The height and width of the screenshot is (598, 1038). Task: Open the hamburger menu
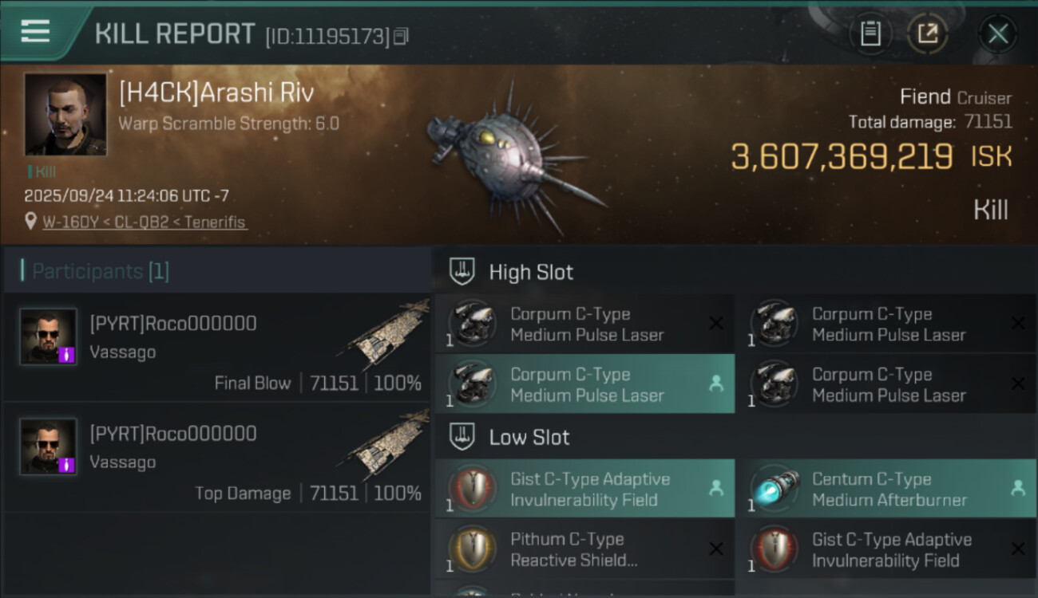coord(35,32)
